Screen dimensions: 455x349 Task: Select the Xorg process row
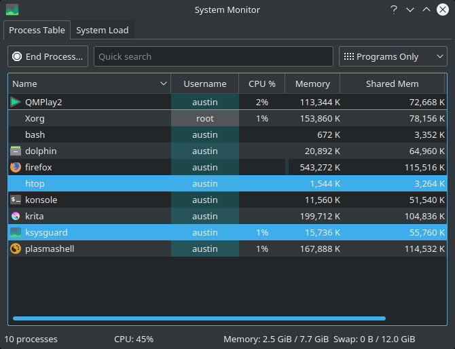coord(227,118)
